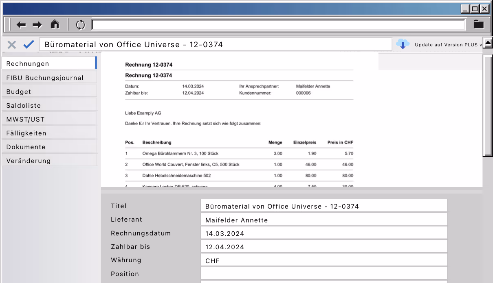Viewport: 493px width, 283px height.
Task: Click the Office World Couvert row
Action: tap(239, 165)
